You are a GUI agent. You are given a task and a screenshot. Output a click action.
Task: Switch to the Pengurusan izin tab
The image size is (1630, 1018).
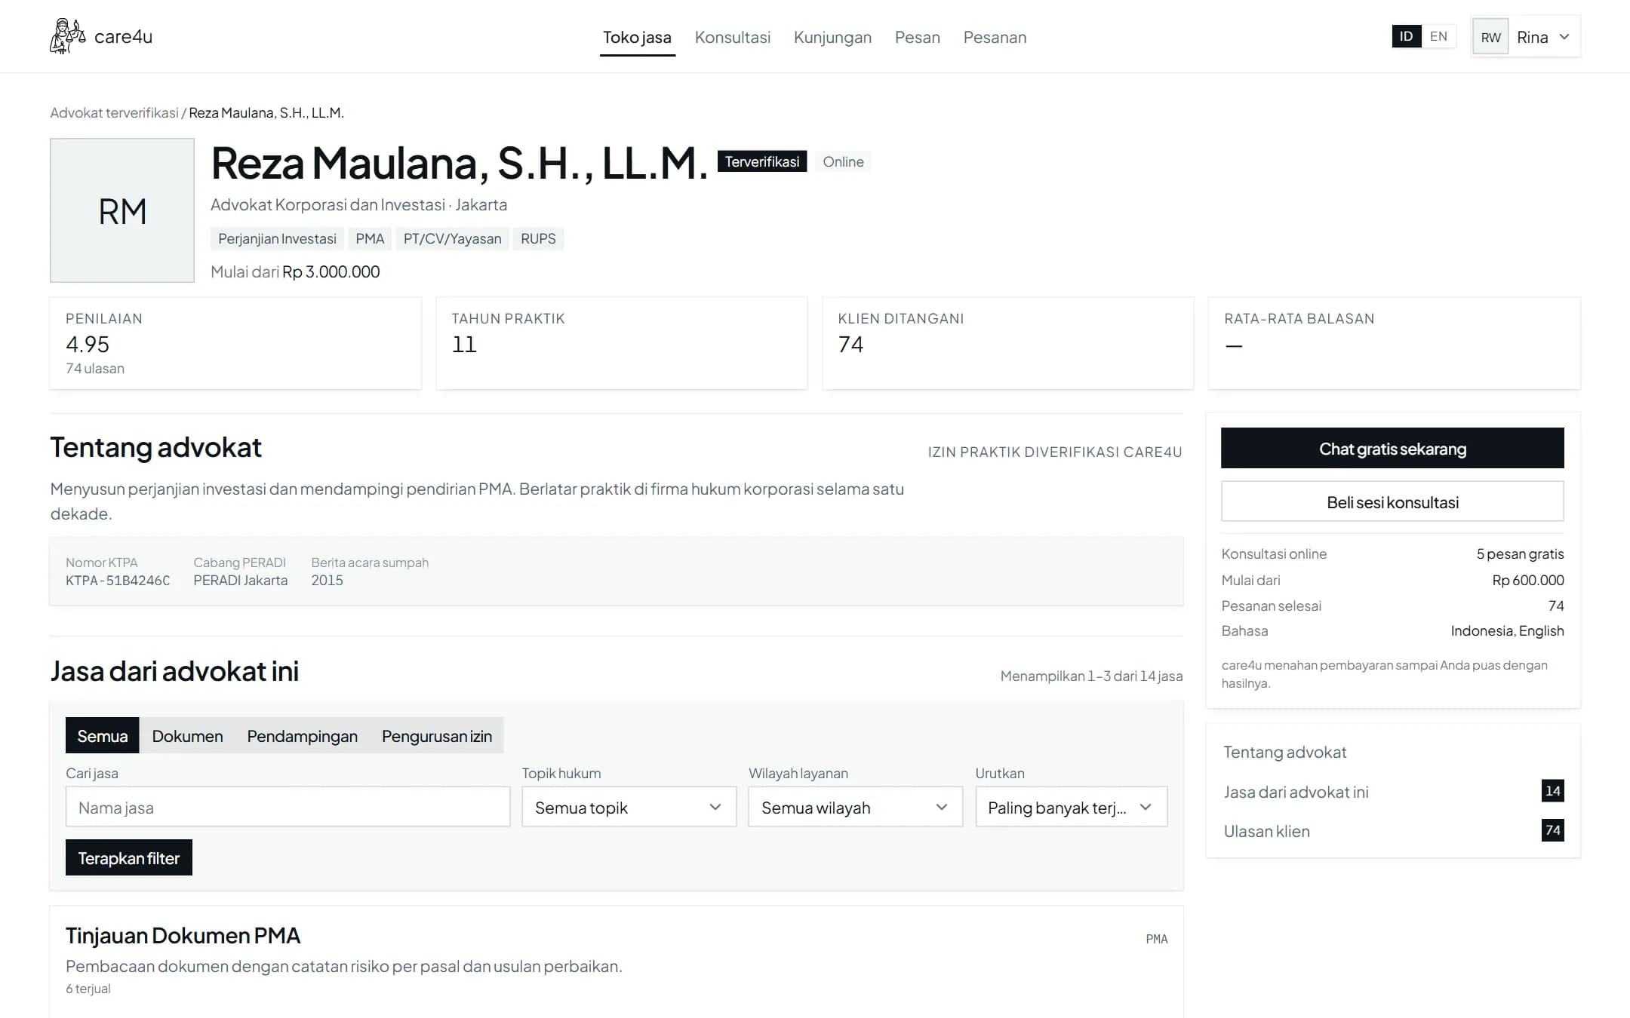point(436,735)
